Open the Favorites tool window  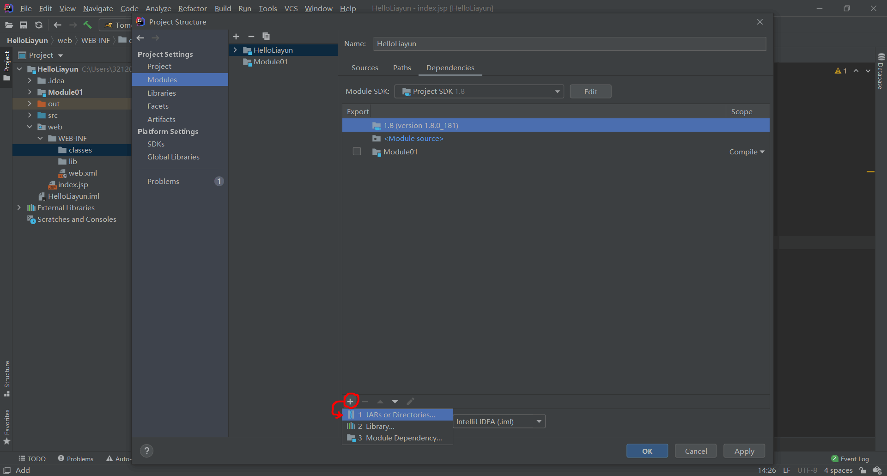pos(7,427)
